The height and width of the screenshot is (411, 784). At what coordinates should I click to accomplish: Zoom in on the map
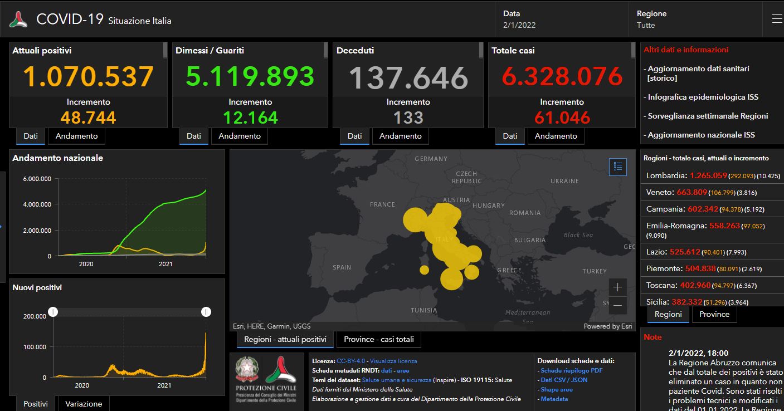[617, 288]
